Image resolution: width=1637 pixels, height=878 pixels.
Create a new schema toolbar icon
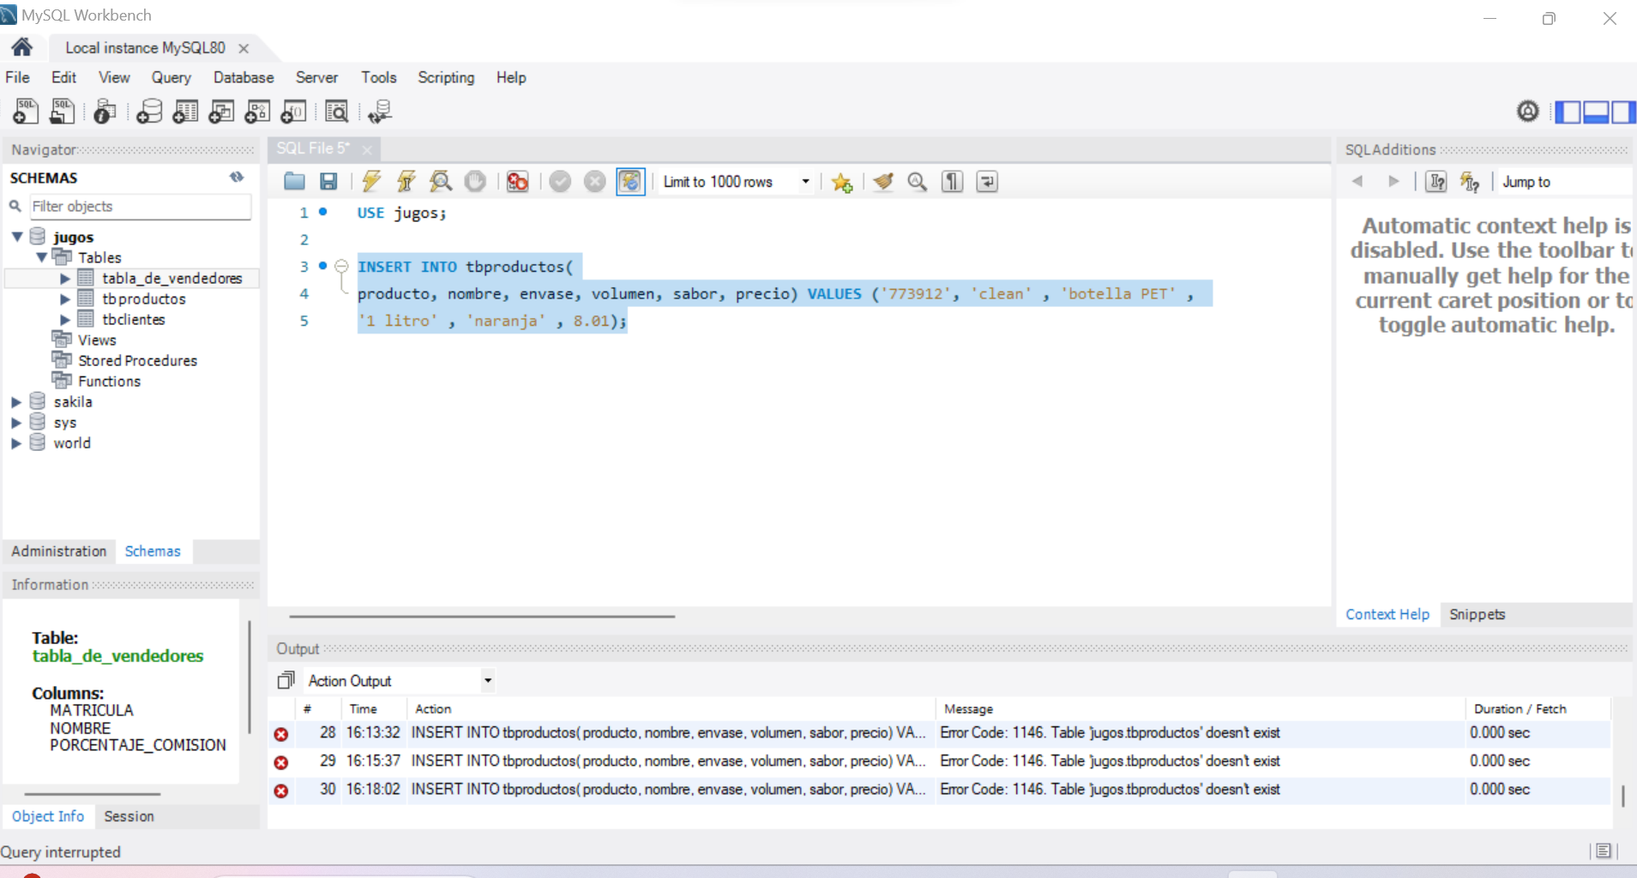point(149,111)
